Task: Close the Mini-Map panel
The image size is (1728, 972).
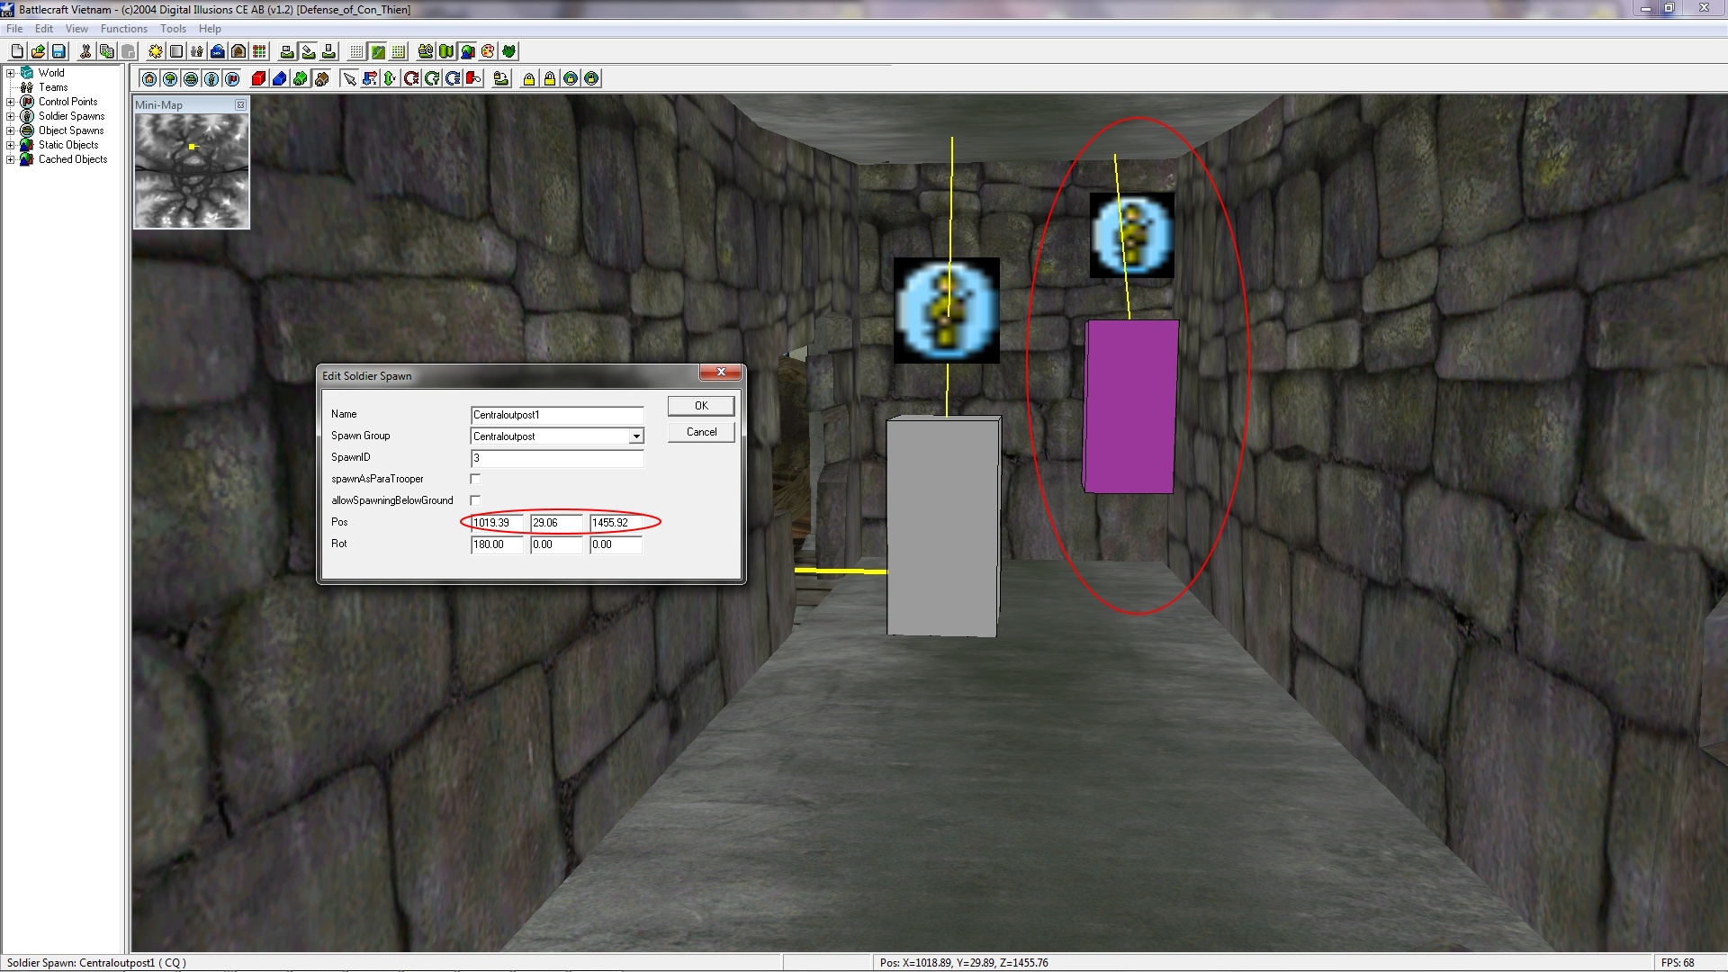Action: [240, 105]
